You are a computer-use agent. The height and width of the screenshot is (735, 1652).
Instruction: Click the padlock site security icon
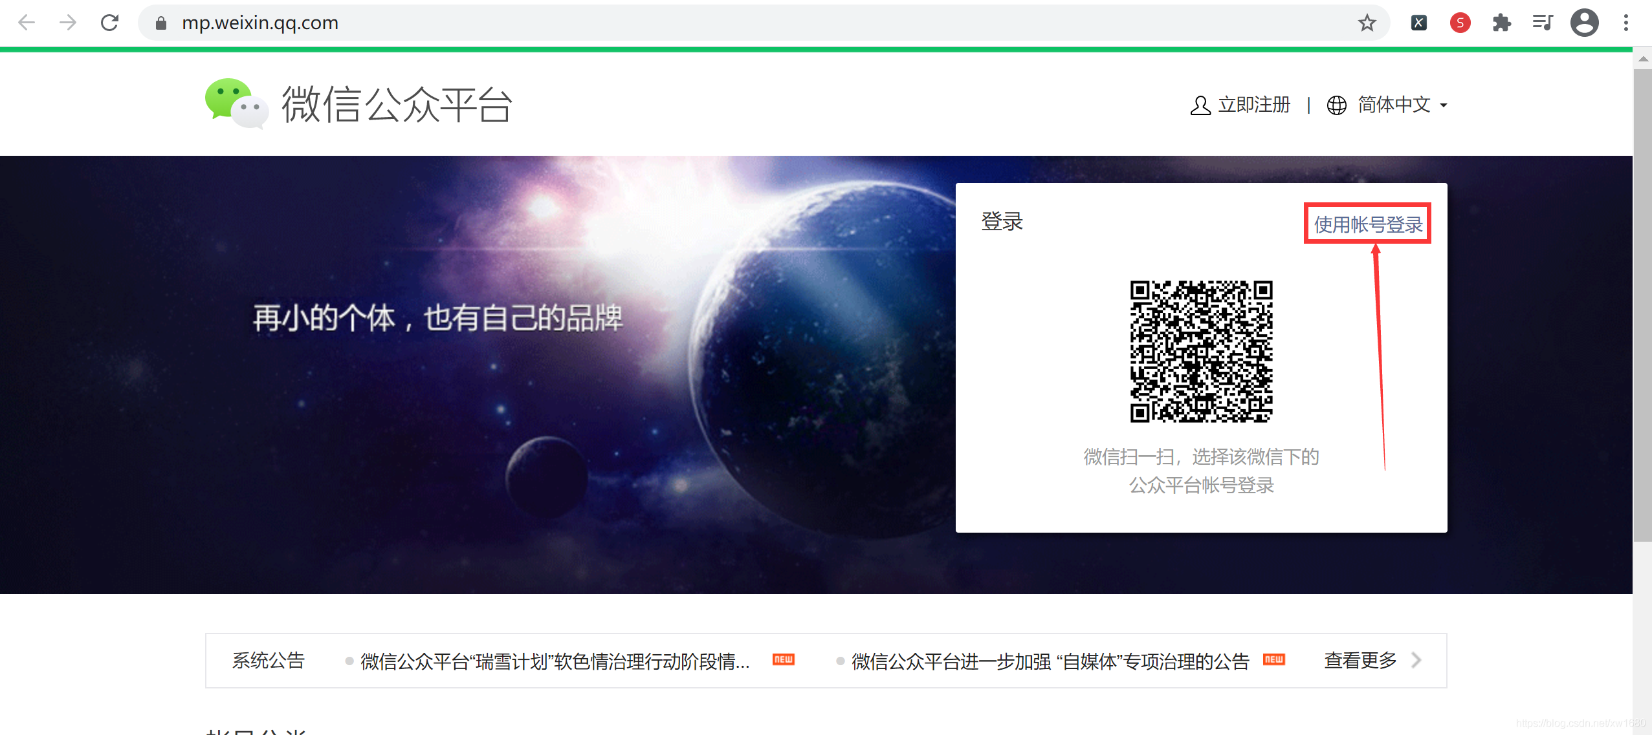click(161, 23)
